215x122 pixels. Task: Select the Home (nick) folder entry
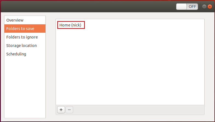point(70,25)
